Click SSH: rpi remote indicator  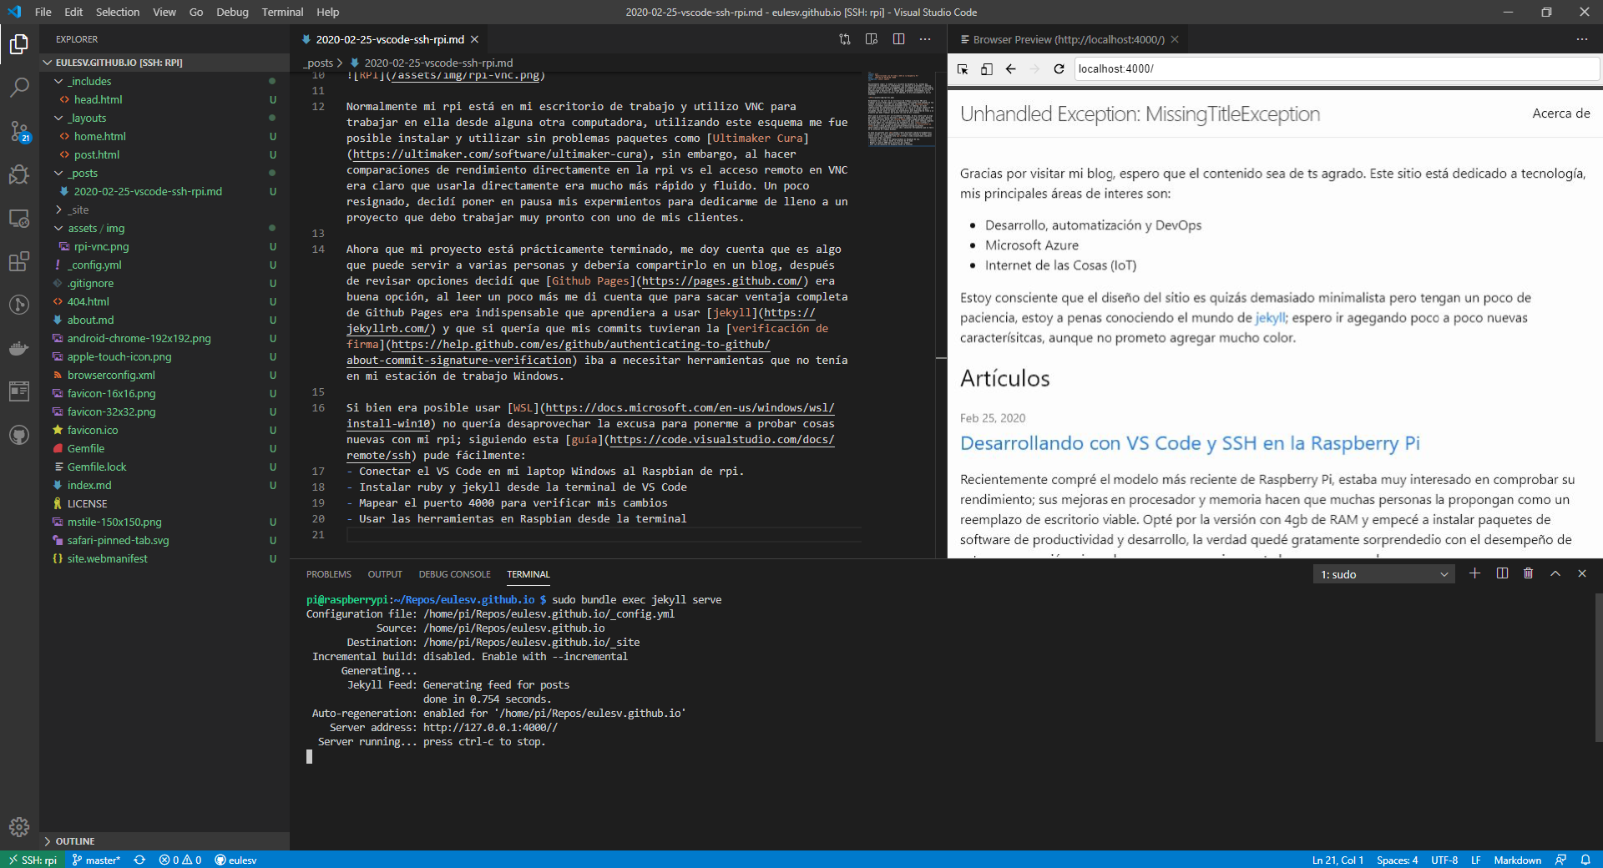(33, 860)
